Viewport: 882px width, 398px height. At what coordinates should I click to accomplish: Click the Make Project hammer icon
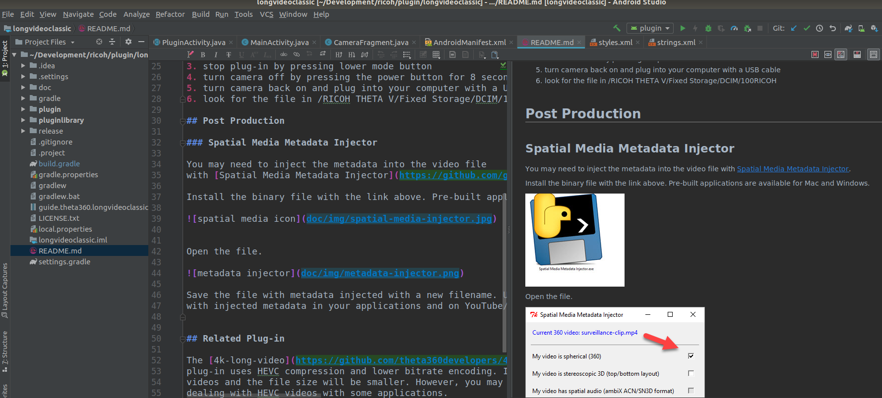[x=617, y=28]
